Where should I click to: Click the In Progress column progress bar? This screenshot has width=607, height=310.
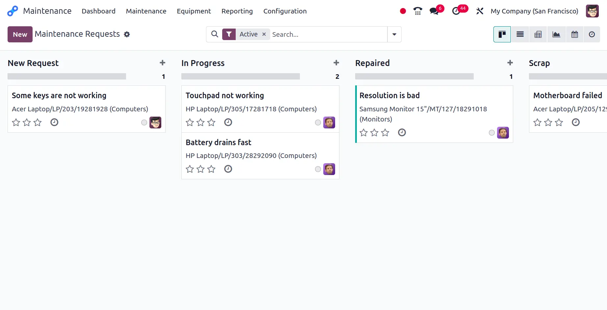(240, 77)
